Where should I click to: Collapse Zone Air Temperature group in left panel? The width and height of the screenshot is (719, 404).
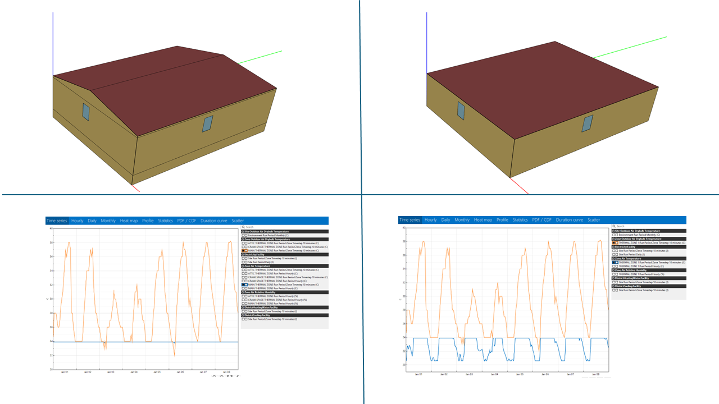pos(243,266)
